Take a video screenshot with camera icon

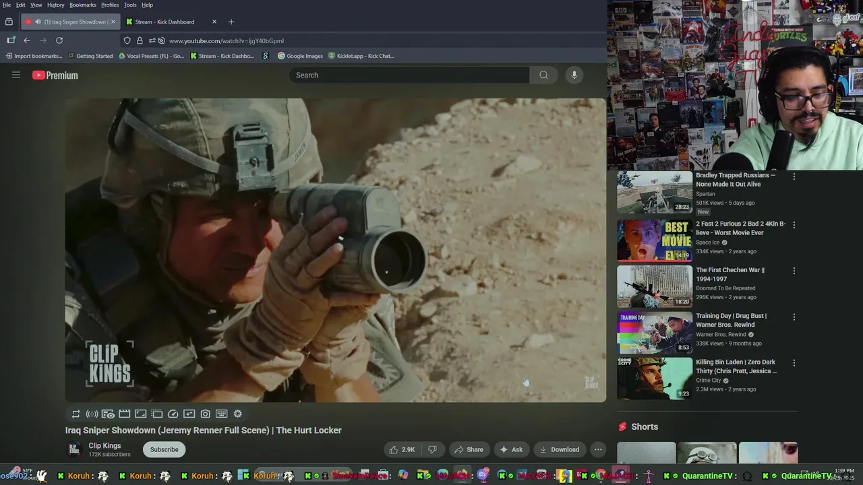pyautogui.click(x=206, y=414)
